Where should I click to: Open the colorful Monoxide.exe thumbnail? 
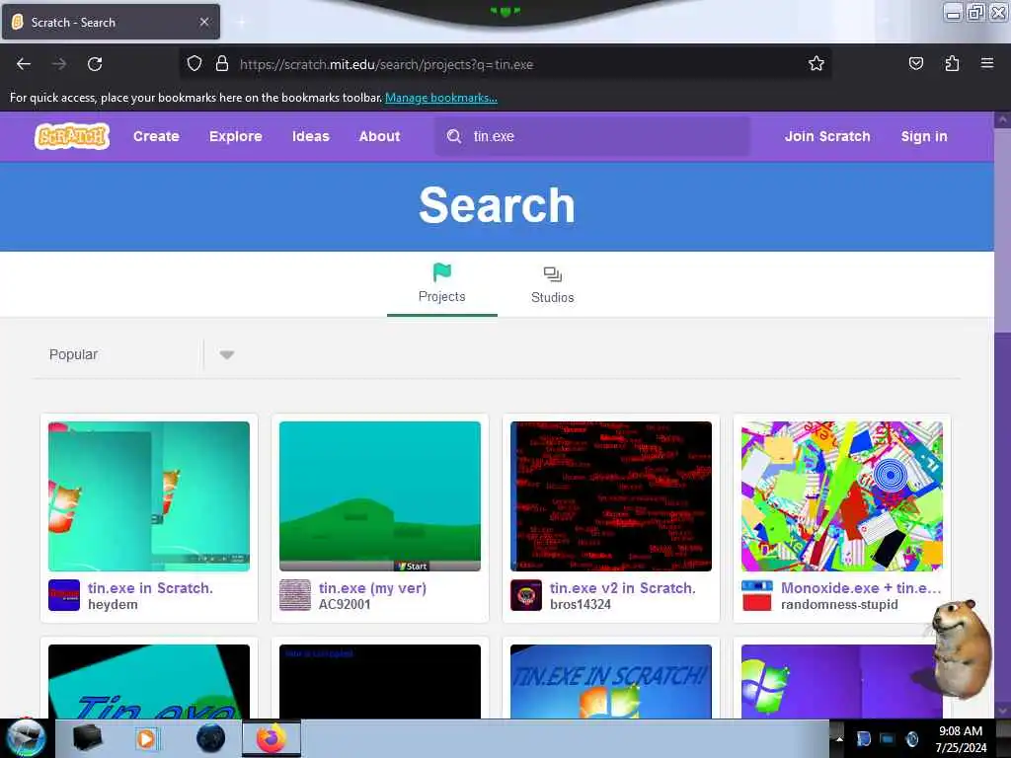click(841, 496)
